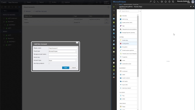Collapse the storage account menu chevron
Viewport: 195px width, 110px height.
click(x=140, y=11)
